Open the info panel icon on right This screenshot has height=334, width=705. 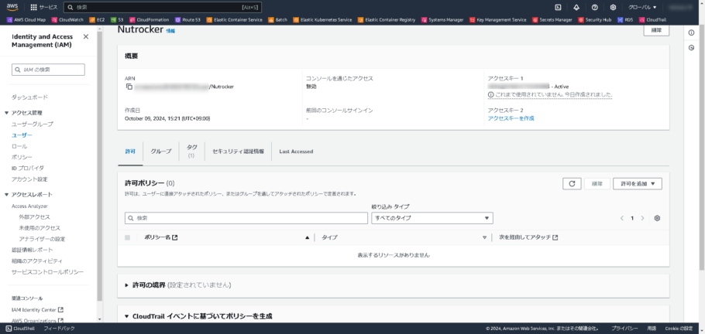[692, 32]
